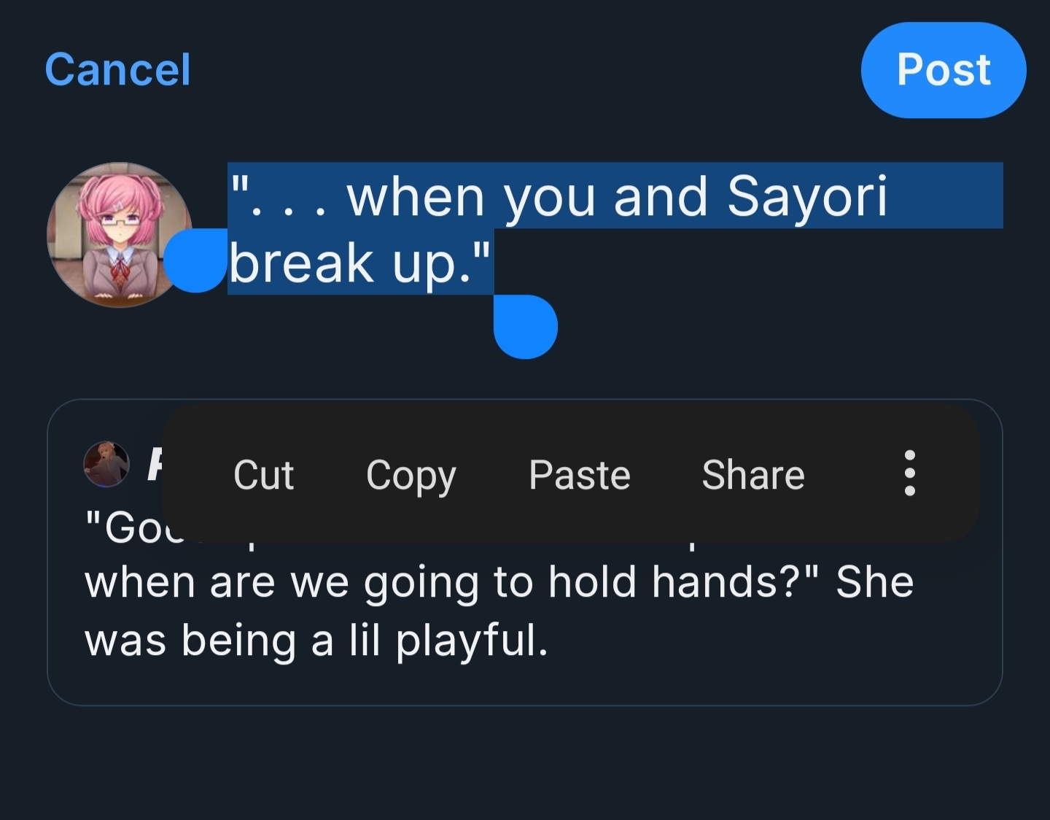The height and width of the screenshot is (820, 1050).
Task: Tap the word "She" in quoted post
Action: point(874,582)
